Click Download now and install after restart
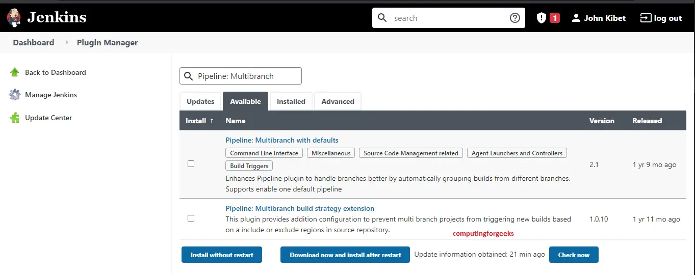 pos(345,255)
